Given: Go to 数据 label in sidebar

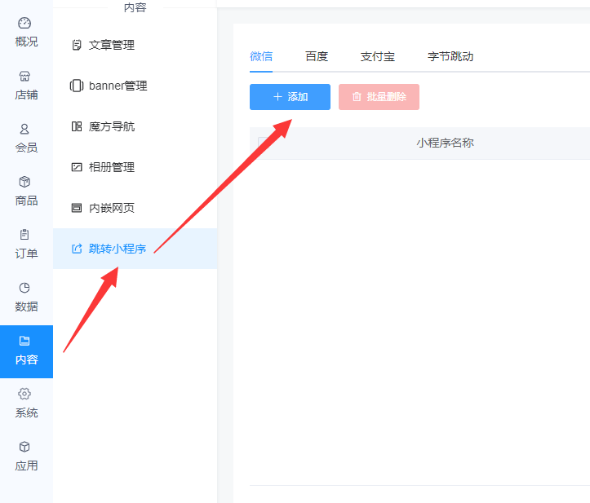Looking at the screenshot, I should tap(26, 307).
